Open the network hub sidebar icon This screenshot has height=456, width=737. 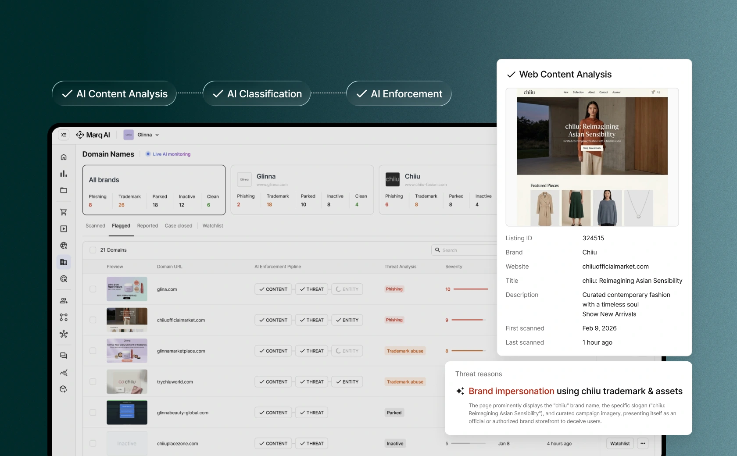(x=64, y=334)
